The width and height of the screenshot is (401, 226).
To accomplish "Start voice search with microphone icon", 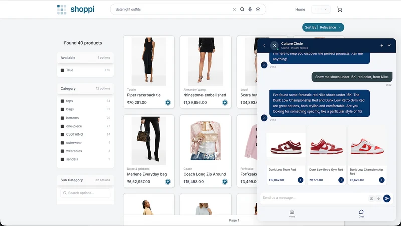I will point(250,9).
